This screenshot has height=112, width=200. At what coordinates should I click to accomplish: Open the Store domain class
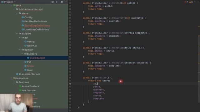pyautogui.click(x=30, y=66)
